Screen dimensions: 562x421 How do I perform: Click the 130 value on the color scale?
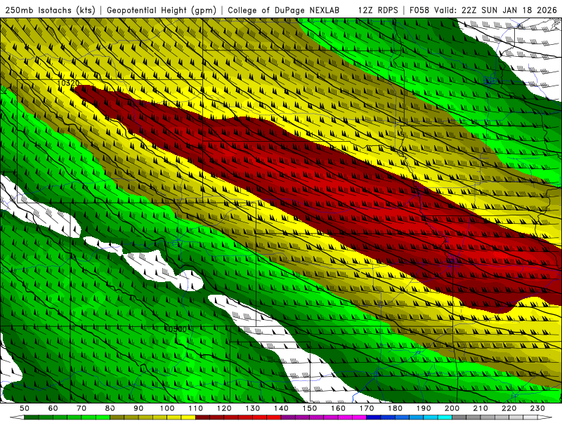253,408
